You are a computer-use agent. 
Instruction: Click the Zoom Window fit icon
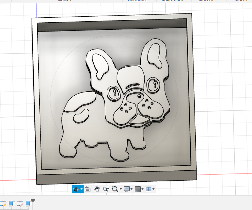pyautogui.click(x=114, y=189)
